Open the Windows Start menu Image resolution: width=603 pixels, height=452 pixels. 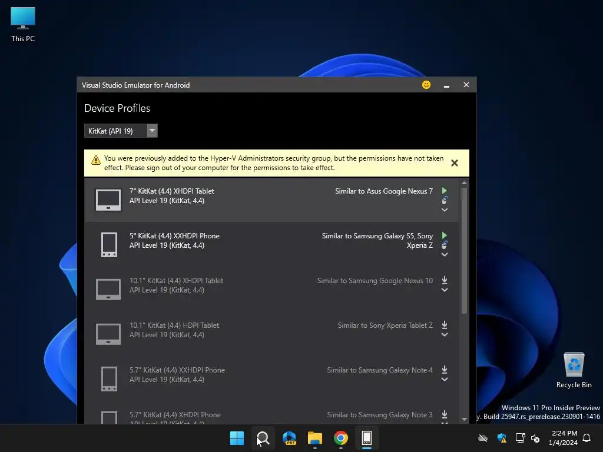[237, 438]
